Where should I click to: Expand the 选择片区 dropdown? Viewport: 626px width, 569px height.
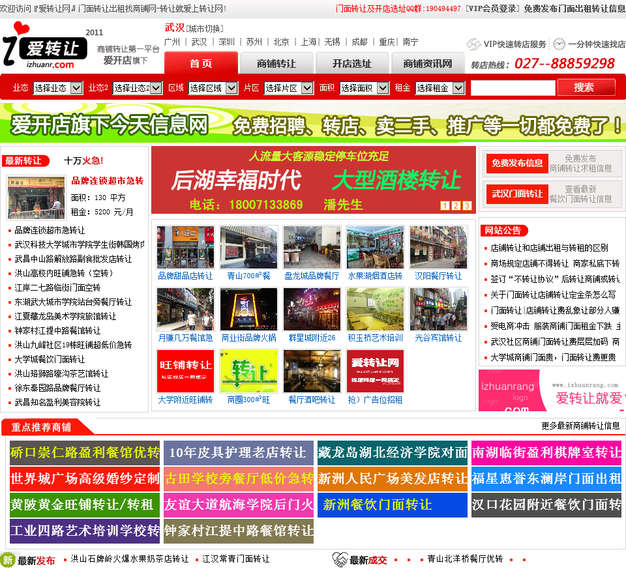(x=289, y=88)
